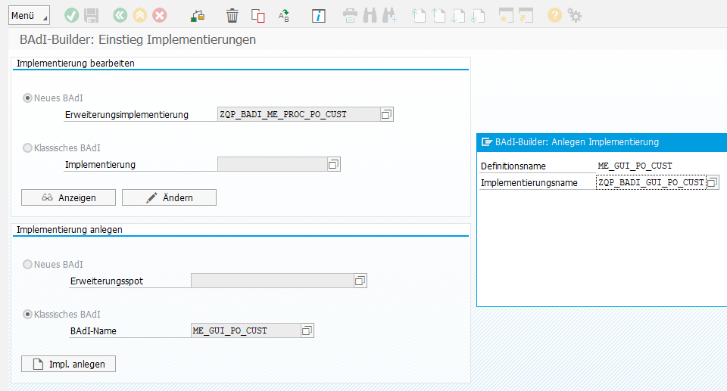This screenshot has height=391, width=727.
Task: Select Klassisches BAdI under Implementierung bearbeiten
Action: tap(29, 147)
